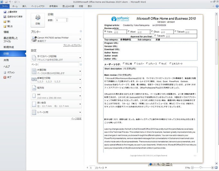Image resolution: width=219 pixels, height=171 pixels.
Task: Toggle the Akari checkbox in preview
Action: pyautogui.click(x=129, y=32)
